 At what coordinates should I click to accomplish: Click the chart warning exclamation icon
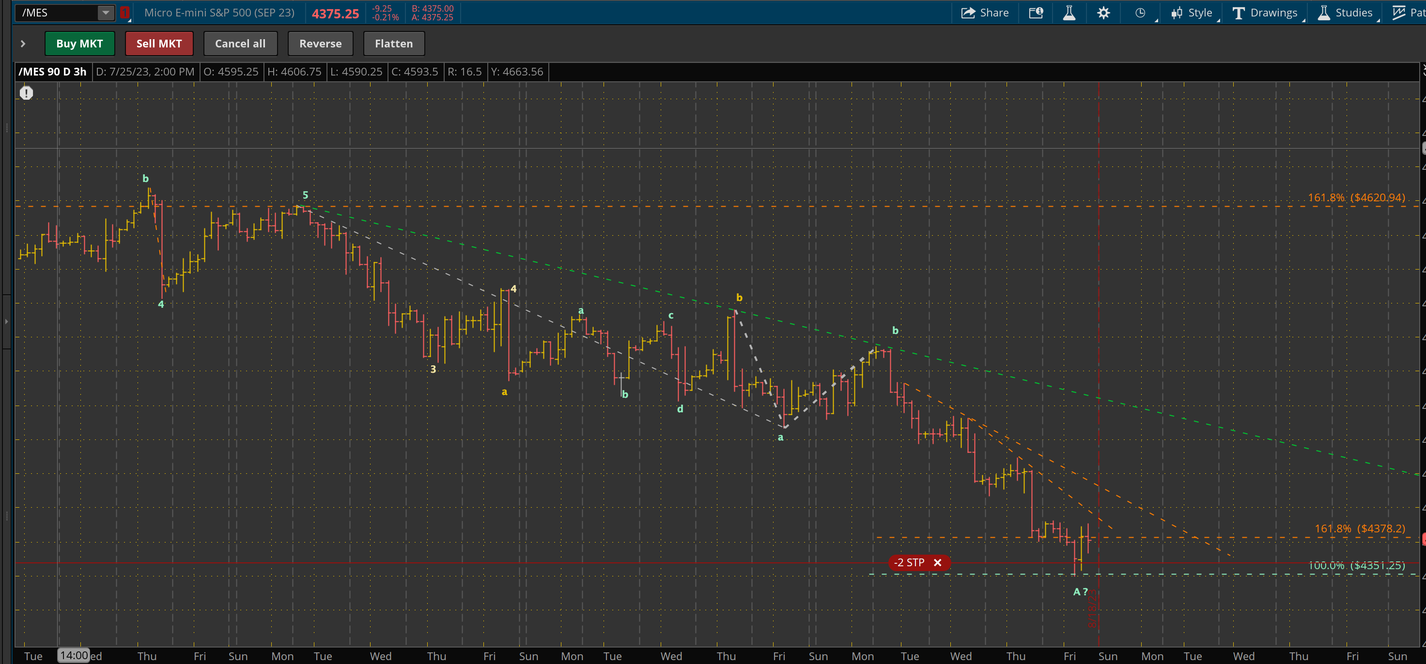27,93
